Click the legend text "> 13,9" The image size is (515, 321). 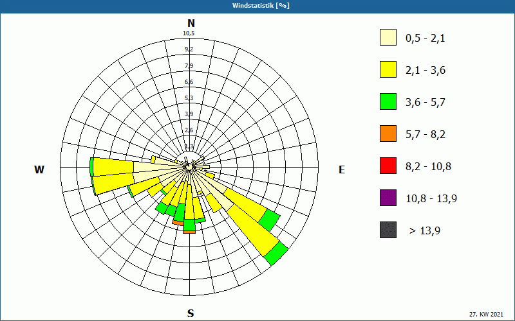point(425,231)
